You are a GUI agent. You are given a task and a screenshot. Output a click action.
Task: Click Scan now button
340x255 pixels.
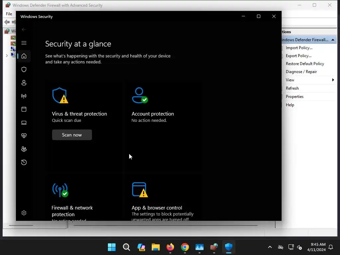(72, 135)
